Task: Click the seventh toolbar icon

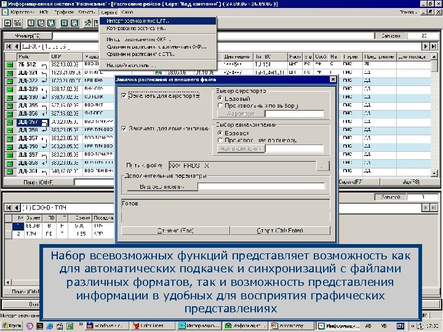Action: (x=74, y=23)
